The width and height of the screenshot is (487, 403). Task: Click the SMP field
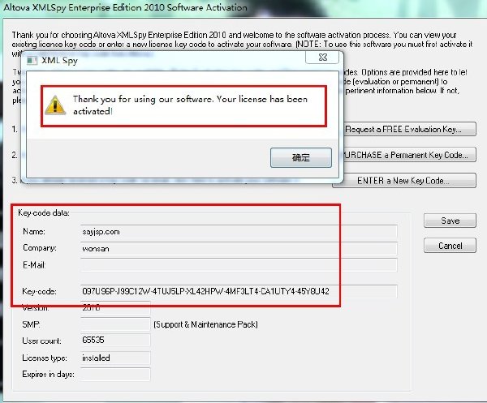click(x=115, y=324)
